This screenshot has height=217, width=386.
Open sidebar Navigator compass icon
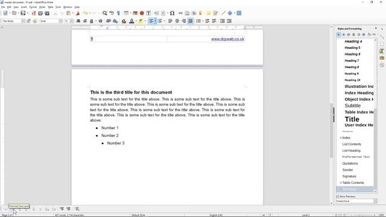[382, 65]
